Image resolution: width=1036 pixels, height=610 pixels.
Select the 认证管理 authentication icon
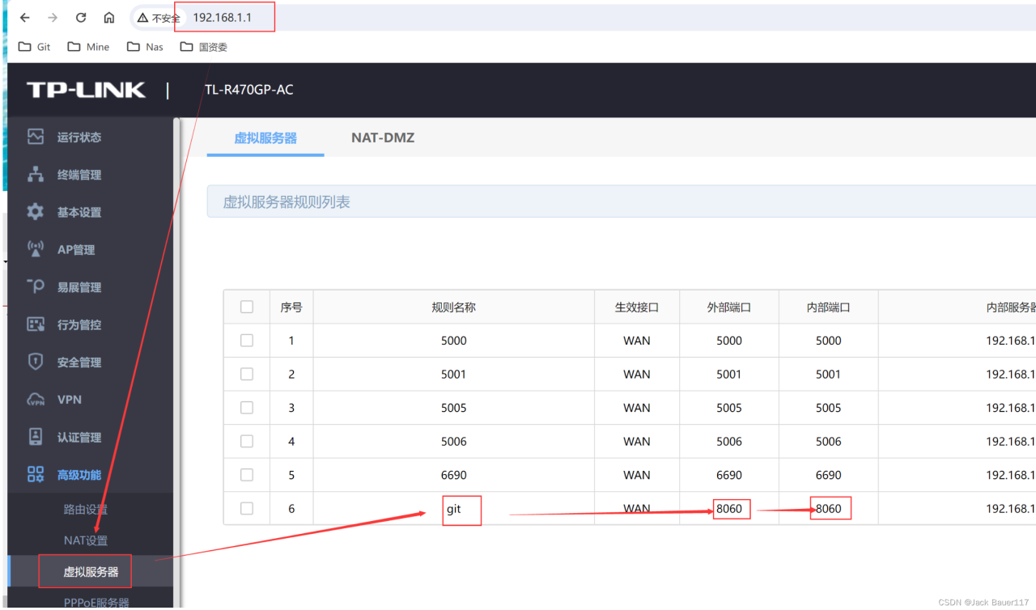[35, 437]
